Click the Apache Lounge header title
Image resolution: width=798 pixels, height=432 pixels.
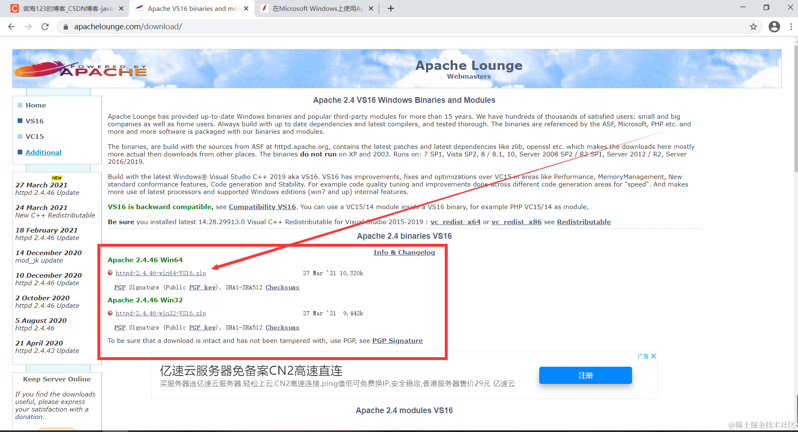pos(469,66)
